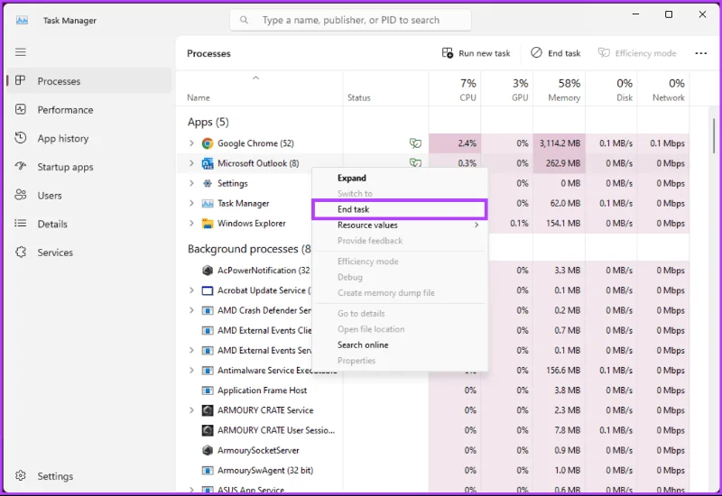
Task: Go to the Processes page
Action: pos(88,81)
